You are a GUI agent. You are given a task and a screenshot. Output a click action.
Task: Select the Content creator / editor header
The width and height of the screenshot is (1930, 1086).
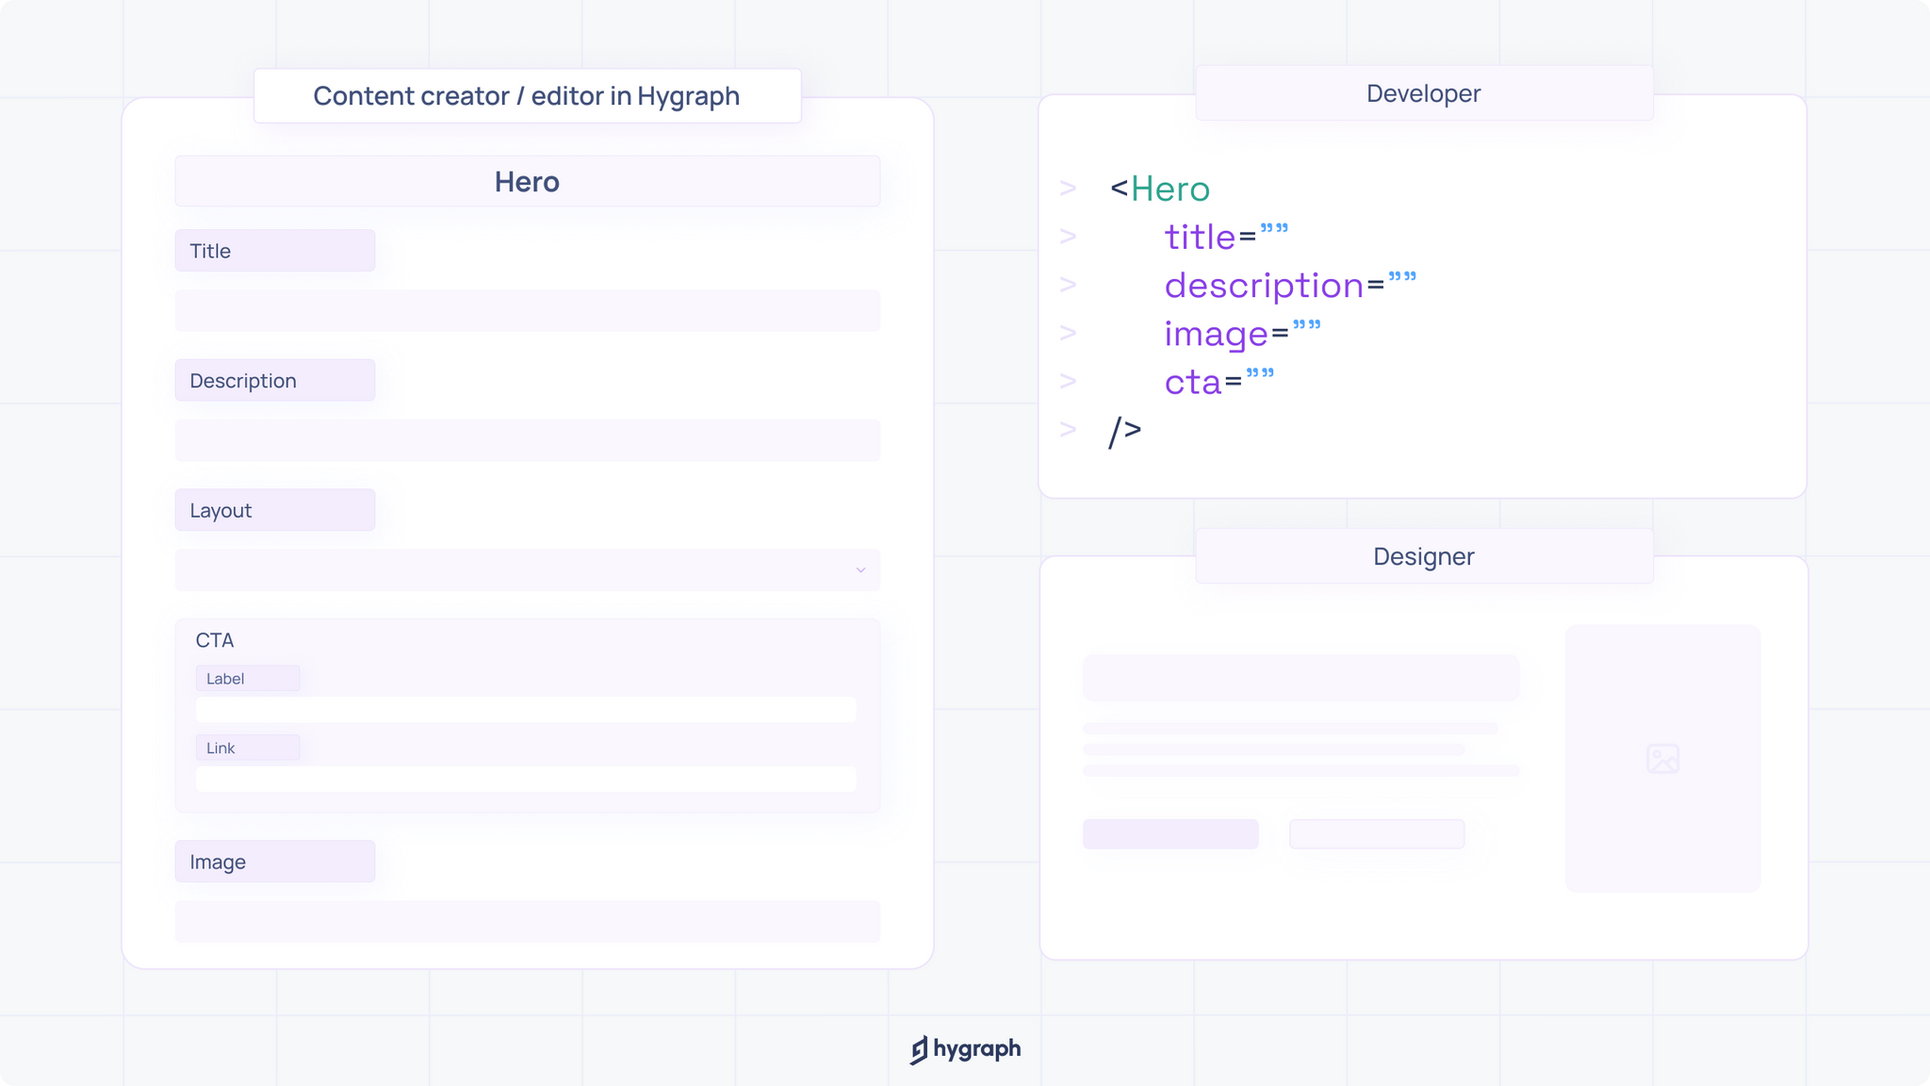click(527, 96)
